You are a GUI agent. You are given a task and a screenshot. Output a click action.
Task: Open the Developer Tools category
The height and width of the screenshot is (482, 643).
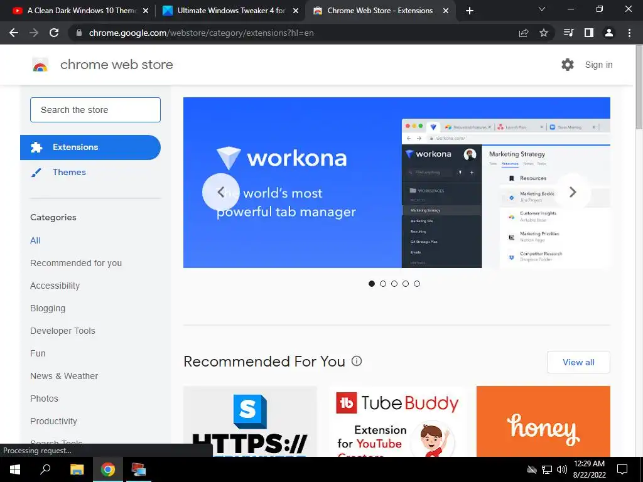tap(63, 331)
